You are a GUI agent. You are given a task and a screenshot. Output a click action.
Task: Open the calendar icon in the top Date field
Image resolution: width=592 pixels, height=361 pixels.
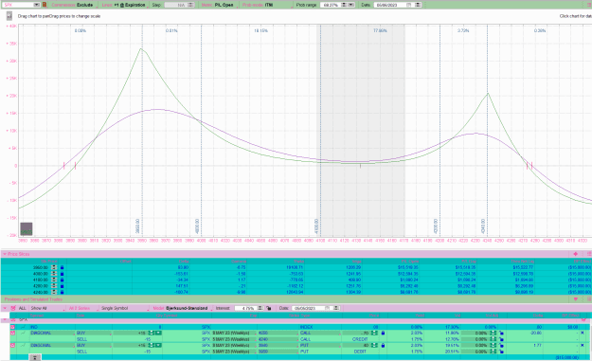409,5
